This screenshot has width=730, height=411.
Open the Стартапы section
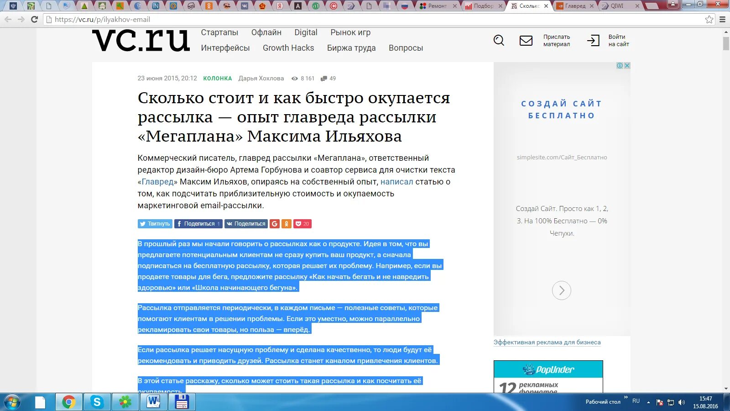coord(219,32)
